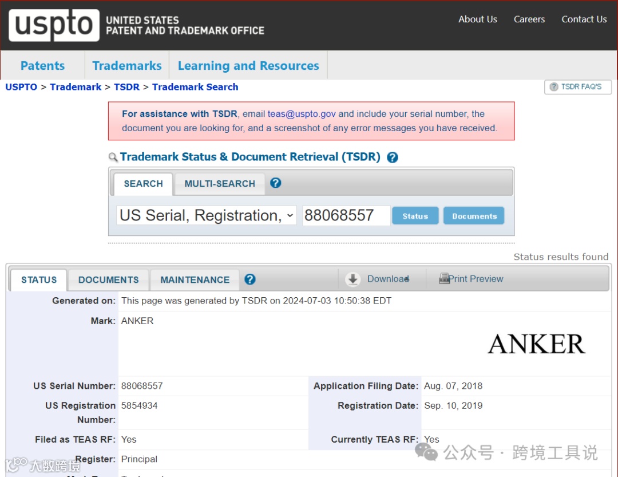Click the TSDR FAQ's question icon
Image resolution: width=618 pixels, height=477 pixels.
pyautogui.click(x=554, y=87)
